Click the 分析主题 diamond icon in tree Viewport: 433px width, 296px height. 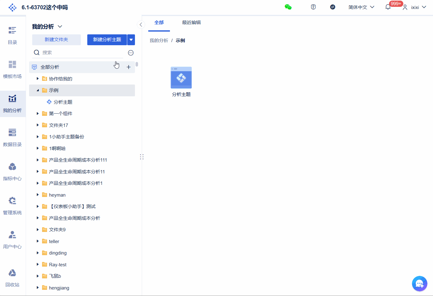tap(49, 102)
